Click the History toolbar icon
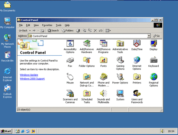This screenshot has width=178, height=135. 78,30
